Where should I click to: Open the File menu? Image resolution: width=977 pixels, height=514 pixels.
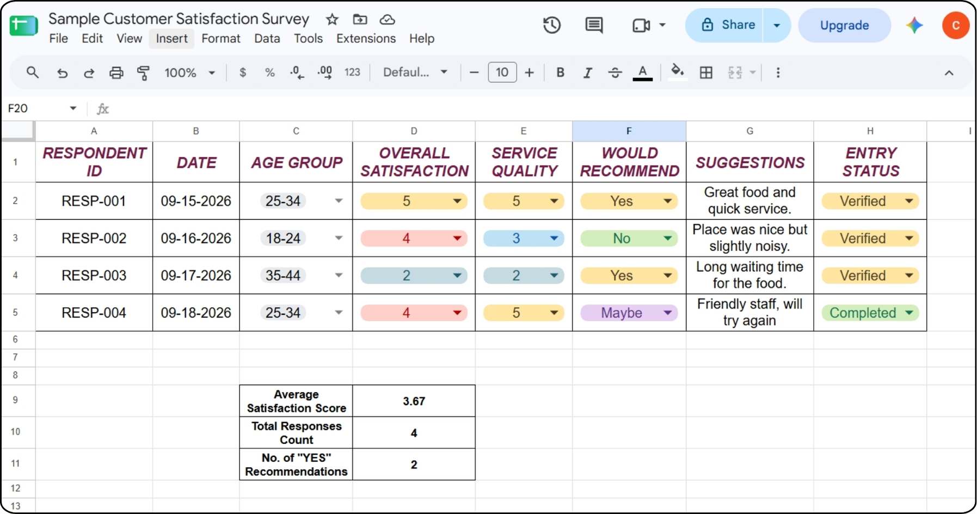pyautogui.click(x=58, y=39)
